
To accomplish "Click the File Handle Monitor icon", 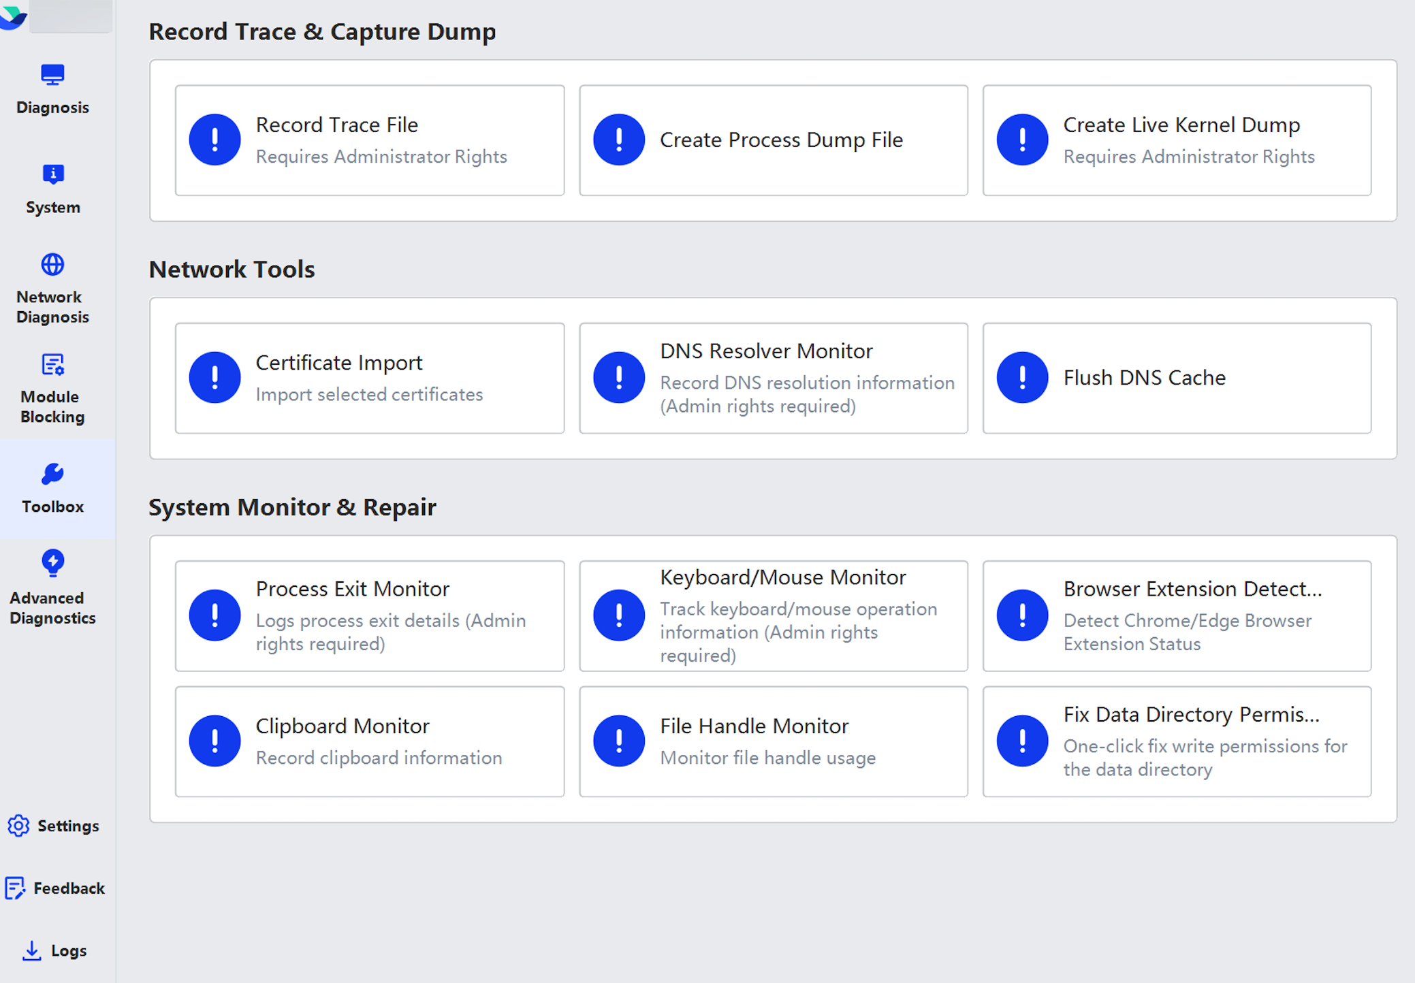I will click(618, 741).
